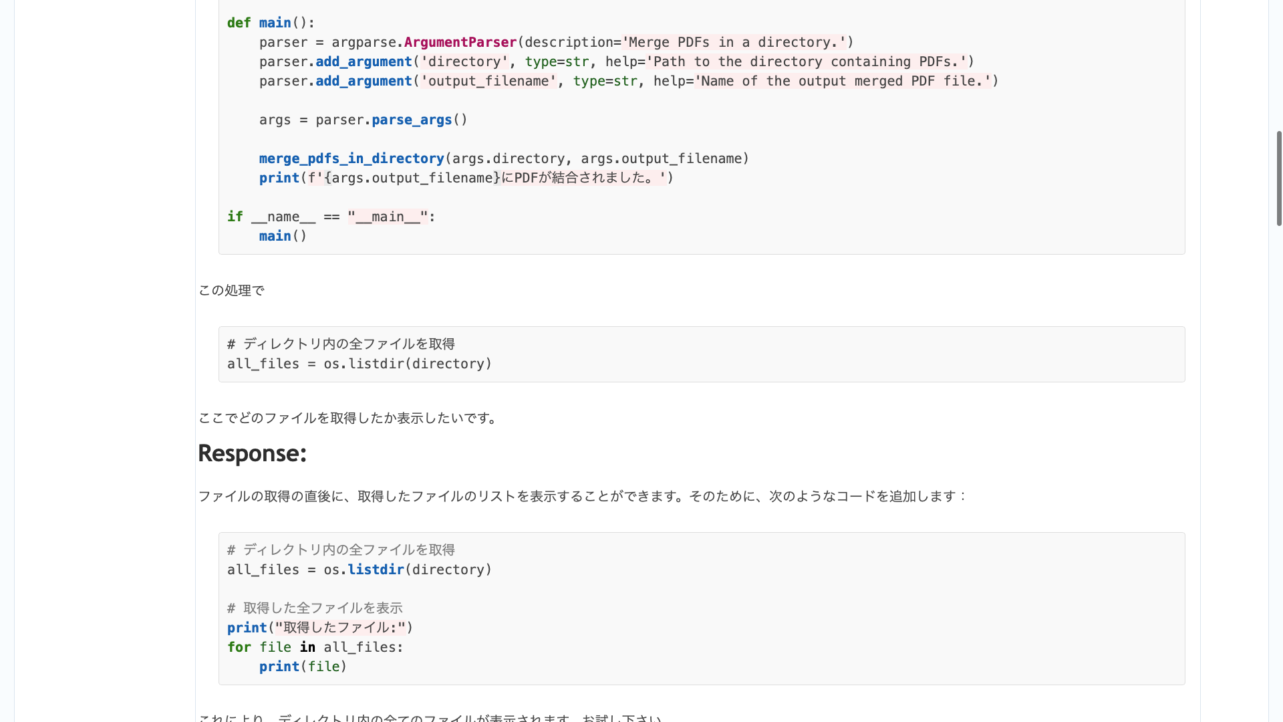This screenshot has height=722, width=1283.
Task: Click the comment ディレクトリ内の全ファイルを取得
Action: point(341,344)
